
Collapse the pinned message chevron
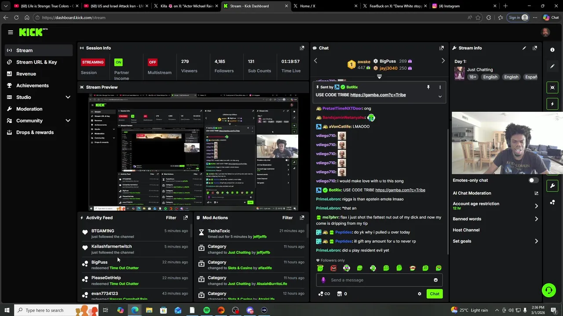point(440,97)
